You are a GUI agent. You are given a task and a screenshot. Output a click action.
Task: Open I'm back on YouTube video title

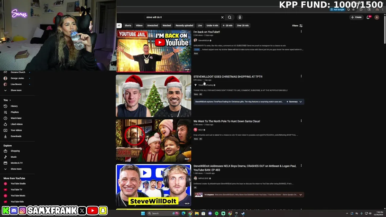[207, 32]
